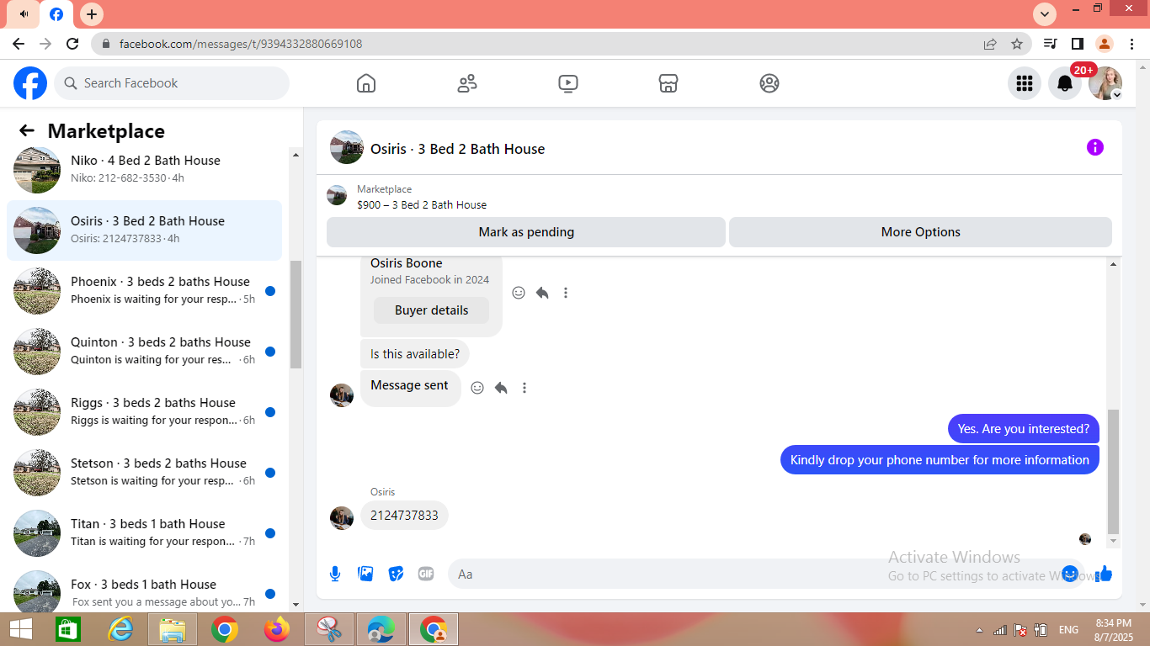
Task: Click the conversation list scroll-down arrow
Action: click(295, 604)
